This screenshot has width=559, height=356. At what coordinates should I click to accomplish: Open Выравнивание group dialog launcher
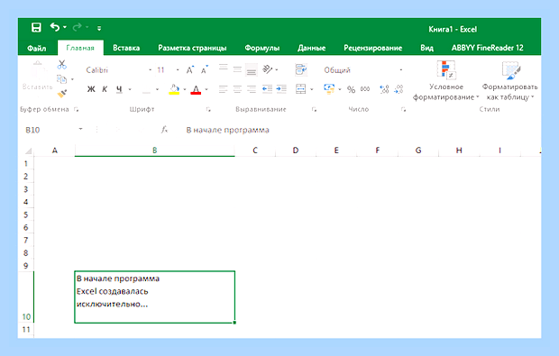pos(314,109)
